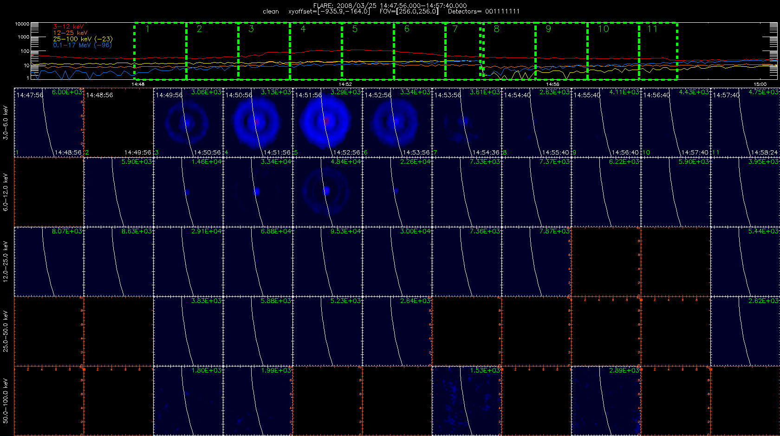Click the 14:47:56 start time label
The image size is (780, 436).
tap(30, 95)
